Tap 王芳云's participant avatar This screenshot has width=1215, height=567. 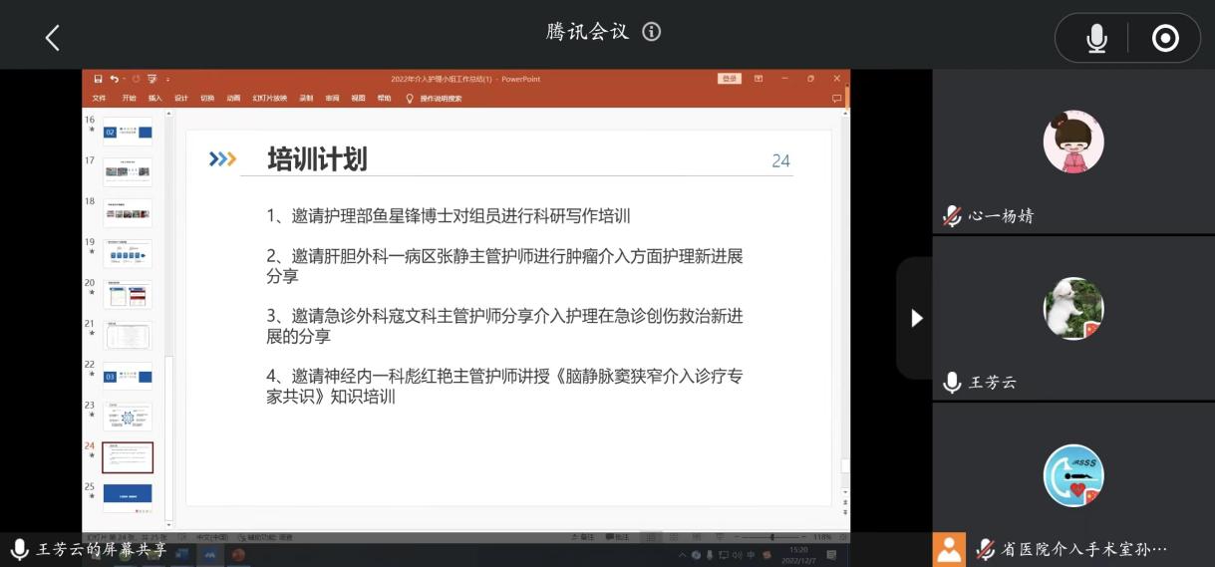point(1072,309)
